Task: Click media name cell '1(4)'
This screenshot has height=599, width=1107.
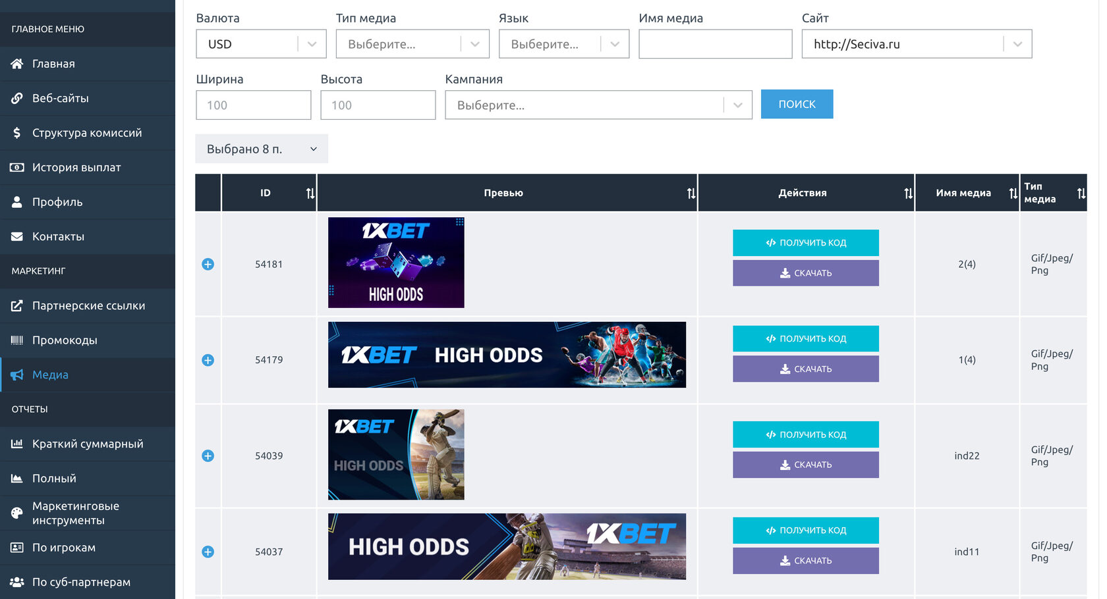Action: click(967, 360)
